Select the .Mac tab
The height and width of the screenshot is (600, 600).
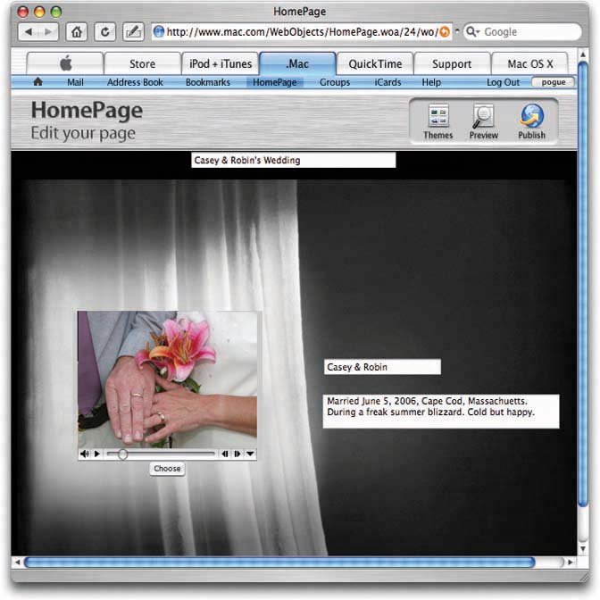(297, 63)
